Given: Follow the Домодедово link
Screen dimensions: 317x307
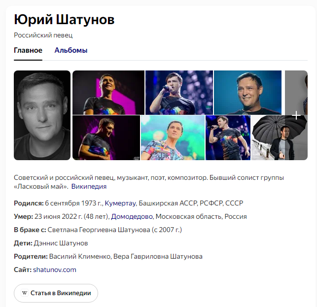Looking at the screenshot, I should point(132,216).
